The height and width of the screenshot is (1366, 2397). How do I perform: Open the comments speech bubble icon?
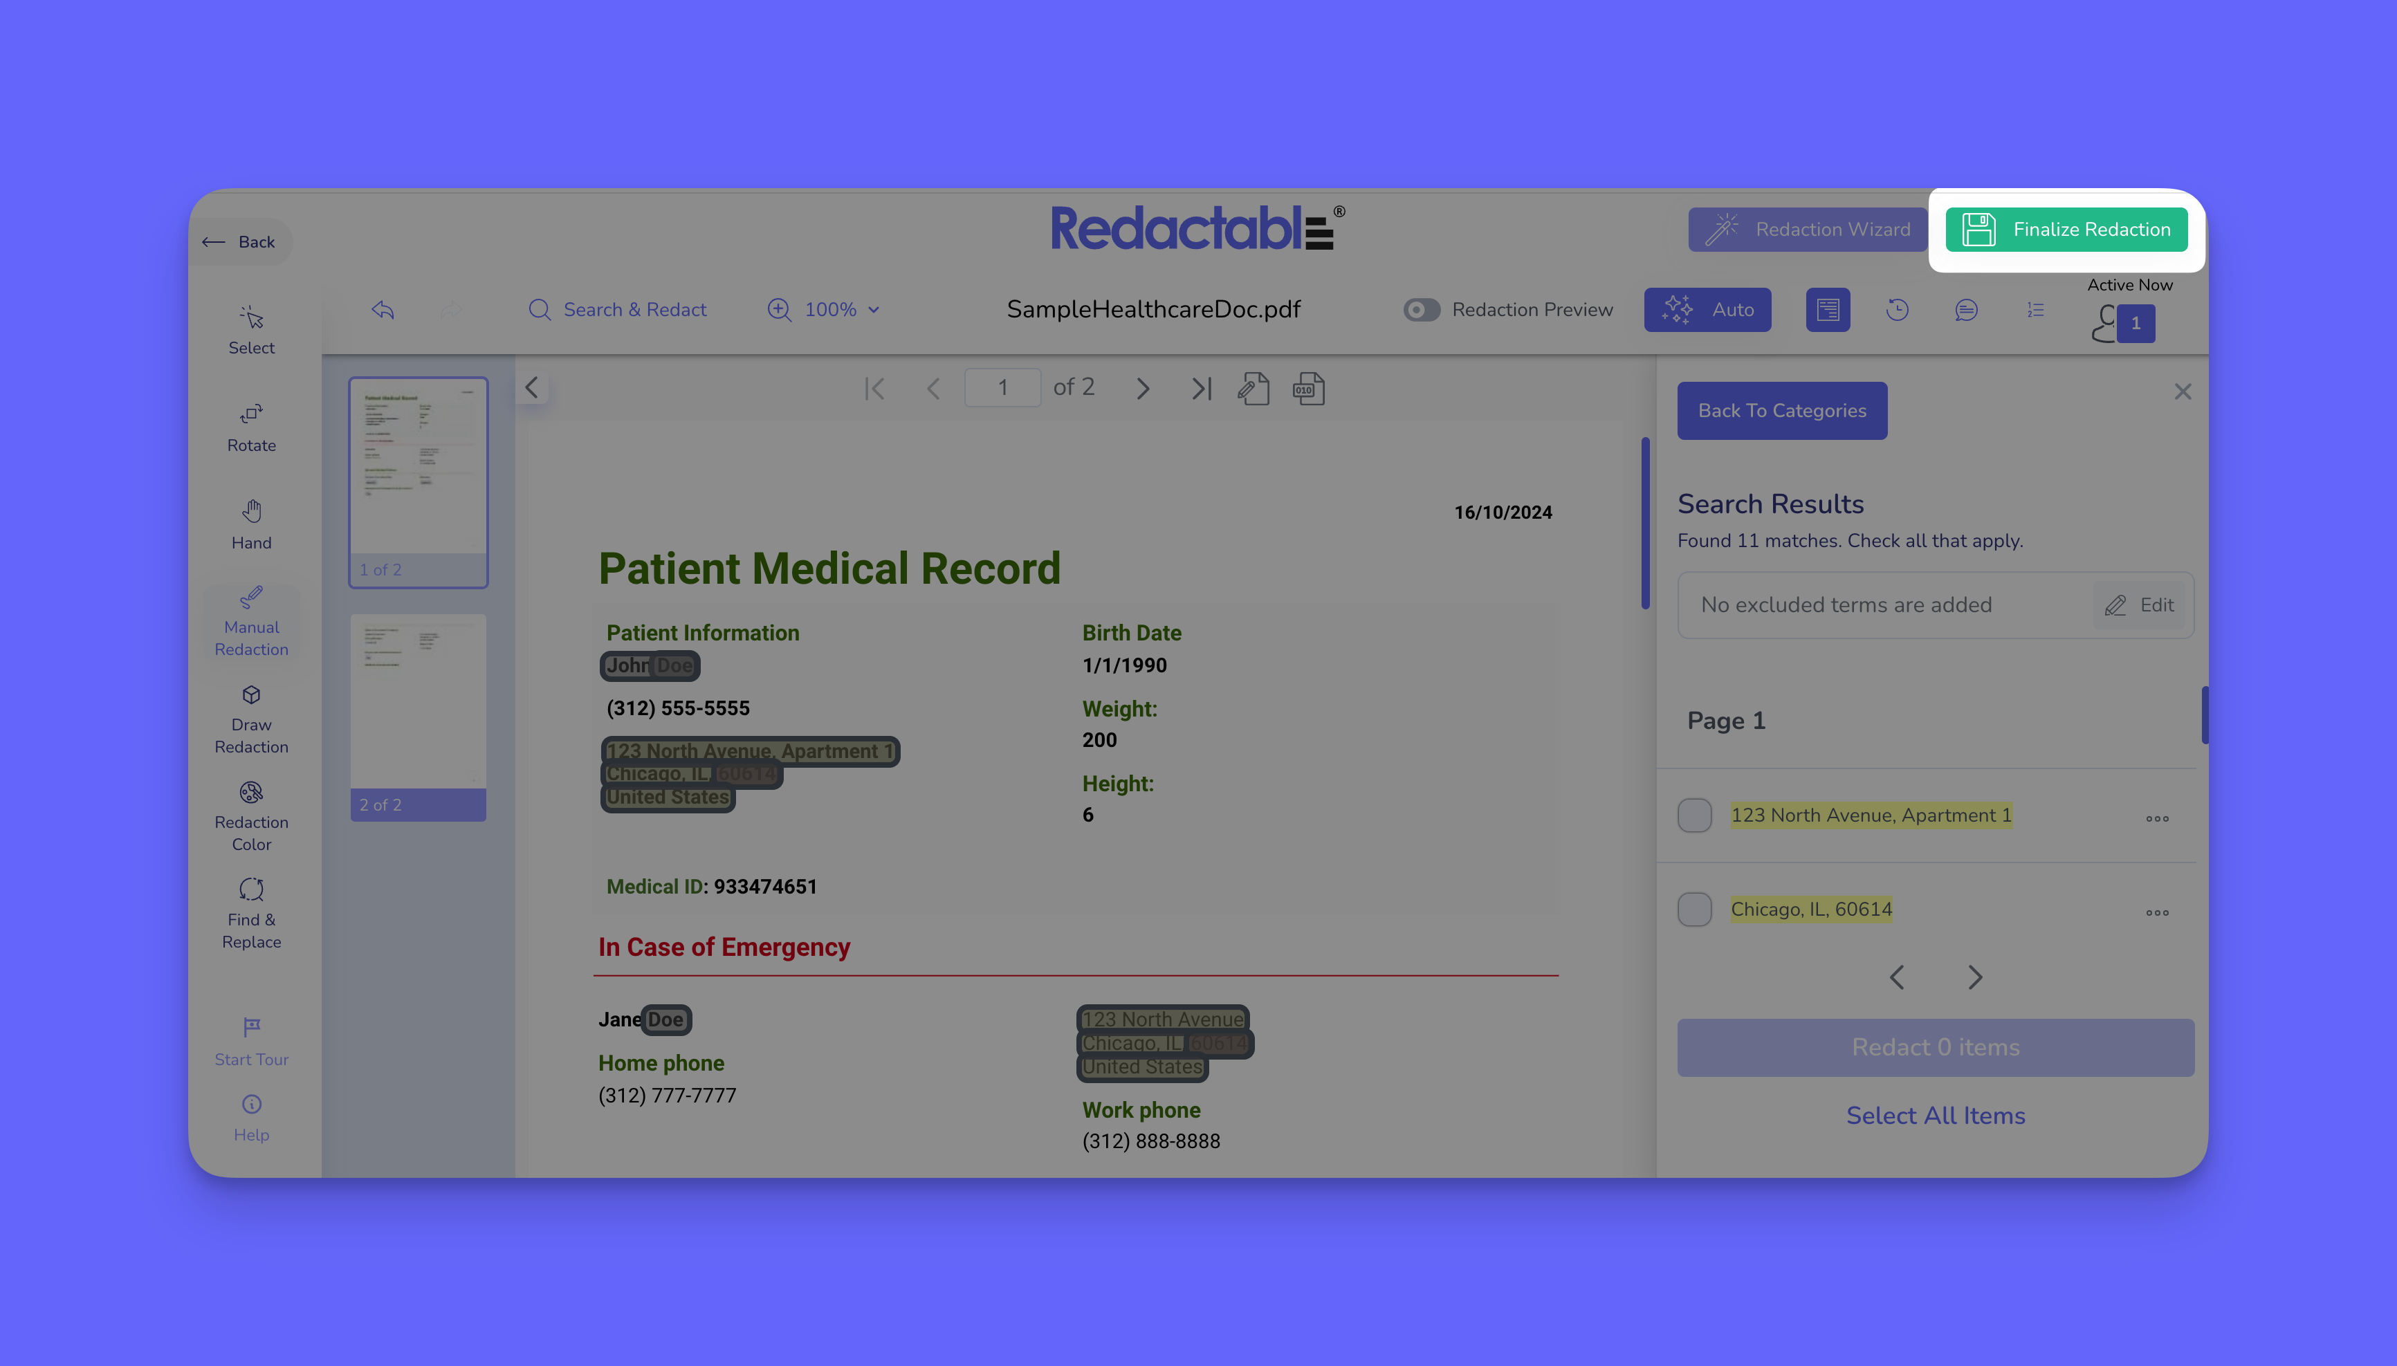(1967, 310)
